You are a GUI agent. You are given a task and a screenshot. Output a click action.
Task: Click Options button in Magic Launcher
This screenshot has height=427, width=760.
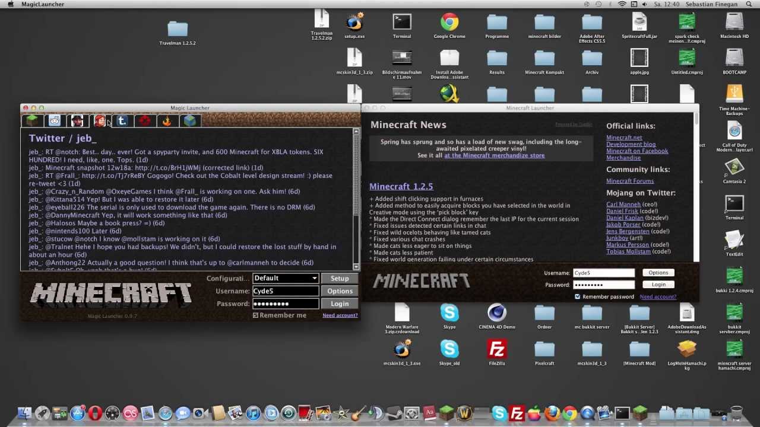point(340,291)
